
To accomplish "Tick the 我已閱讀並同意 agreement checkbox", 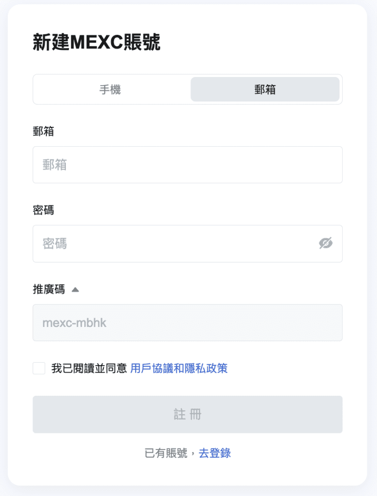I will pos(39,368).
